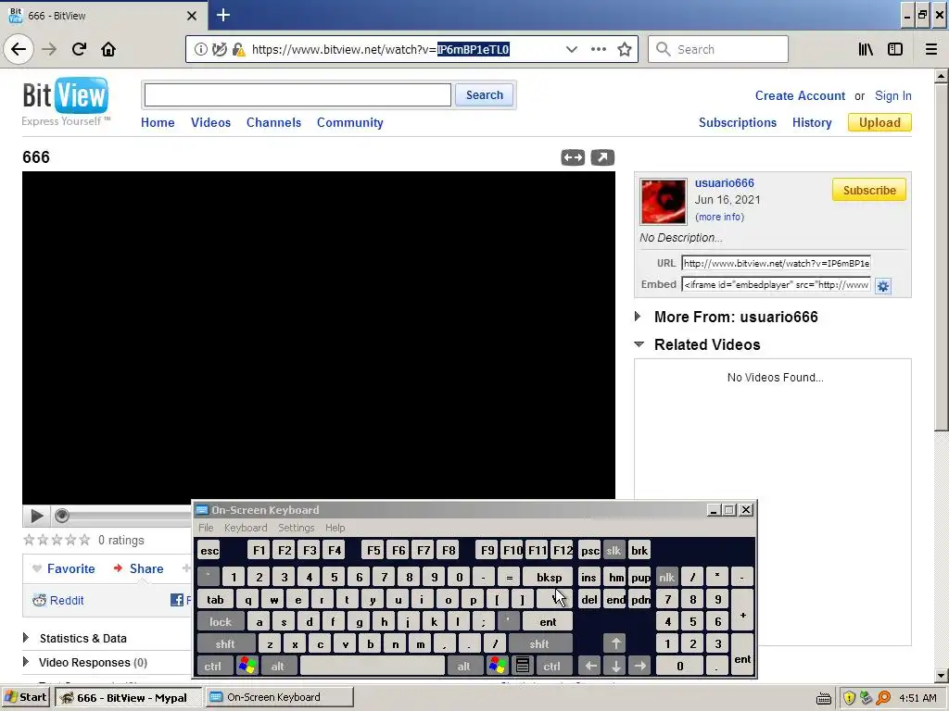Click the page vertical scrollbar thumb
The height and width of the screenshot is (711, 949).
[x=941, y=257]
